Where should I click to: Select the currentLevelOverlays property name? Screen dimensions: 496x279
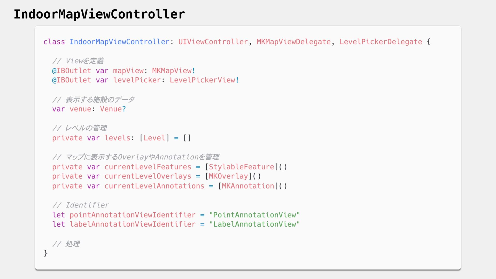(148, 176)
